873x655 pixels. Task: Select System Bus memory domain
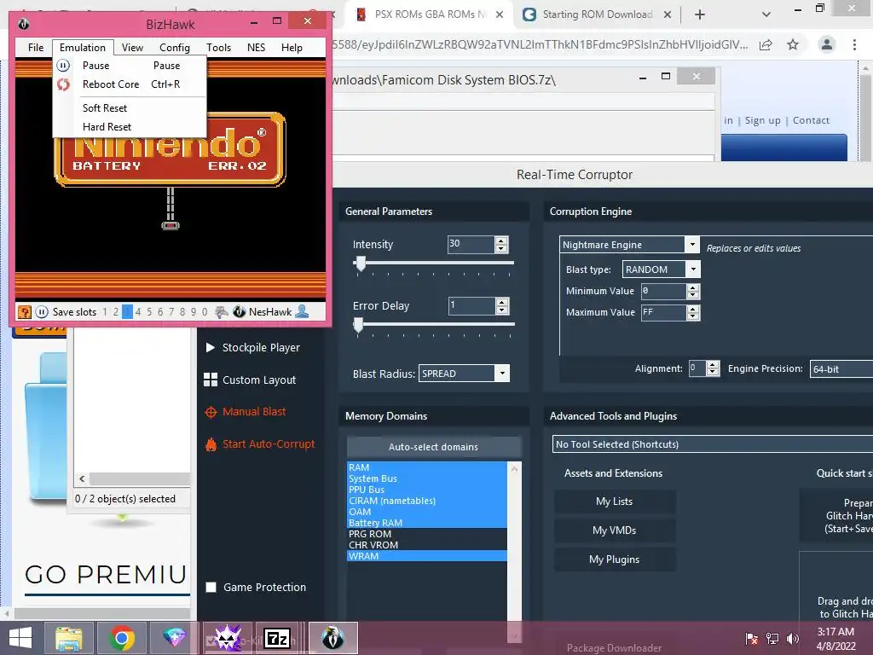point(426,478)
